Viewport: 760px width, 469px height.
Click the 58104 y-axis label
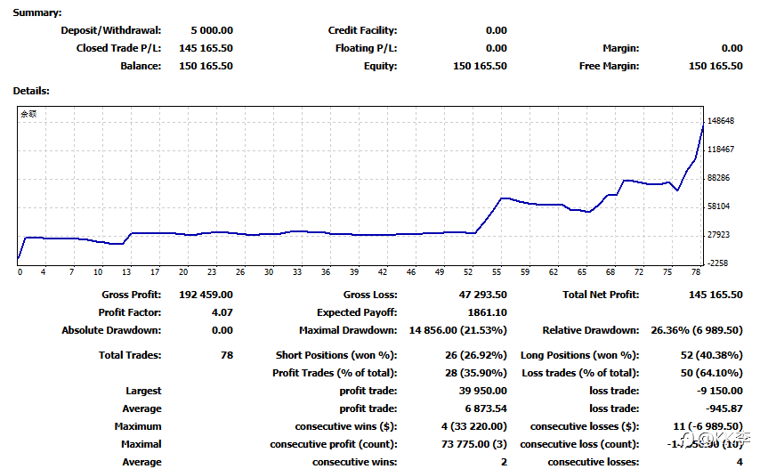pyautogui.click(x=718, y=206)
